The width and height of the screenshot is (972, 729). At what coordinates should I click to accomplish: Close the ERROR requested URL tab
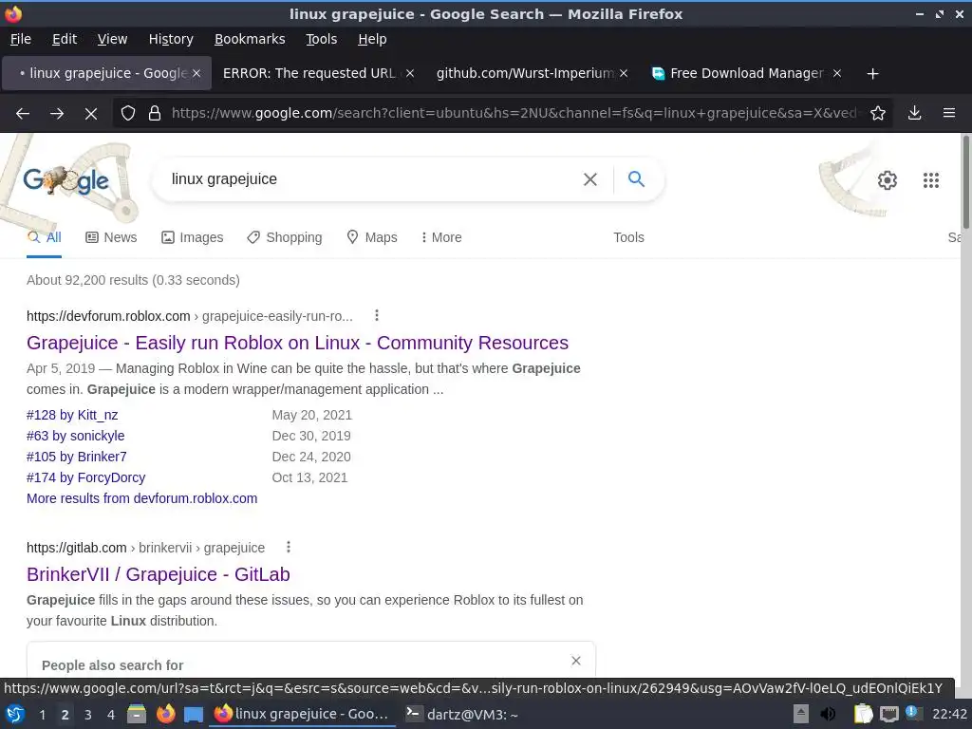410,73
